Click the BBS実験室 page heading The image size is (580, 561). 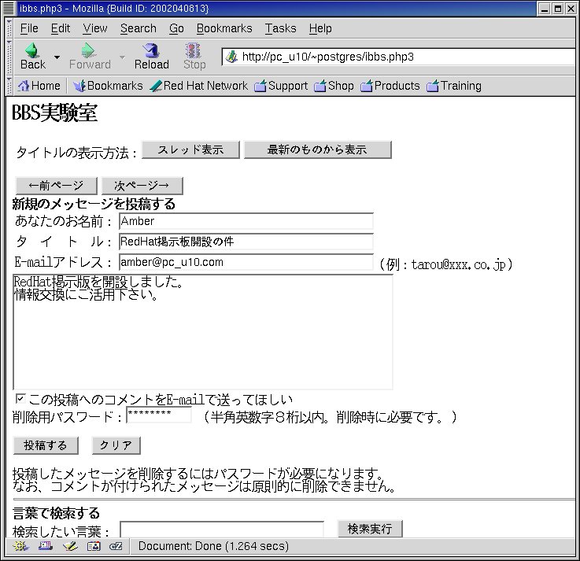55,113
